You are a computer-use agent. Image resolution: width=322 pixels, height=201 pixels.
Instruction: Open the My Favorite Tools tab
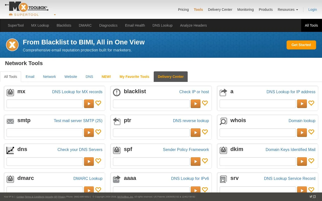pos(134,77)
